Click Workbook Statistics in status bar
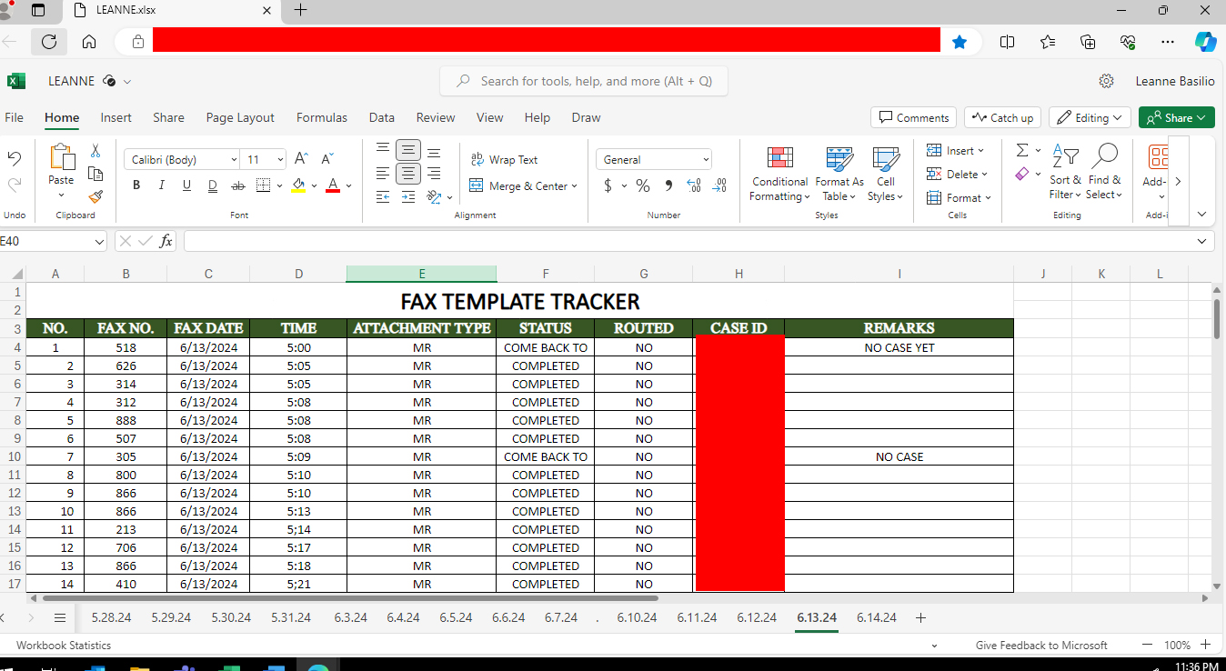1226x671 pixels. click(x=64, y=646)
